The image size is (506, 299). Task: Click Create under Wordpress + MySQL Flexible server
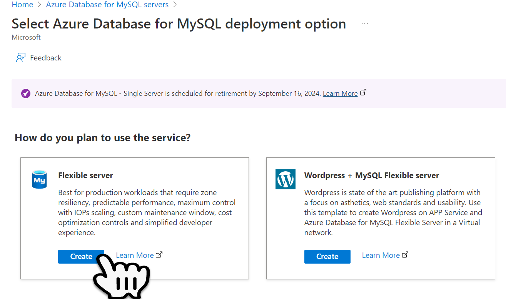pyautogui.click(x=327, y=256)
